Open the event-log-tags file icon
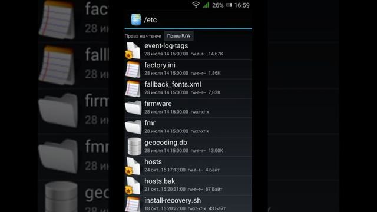This screenshot has width=377, height=212. [x=133, y=51]
